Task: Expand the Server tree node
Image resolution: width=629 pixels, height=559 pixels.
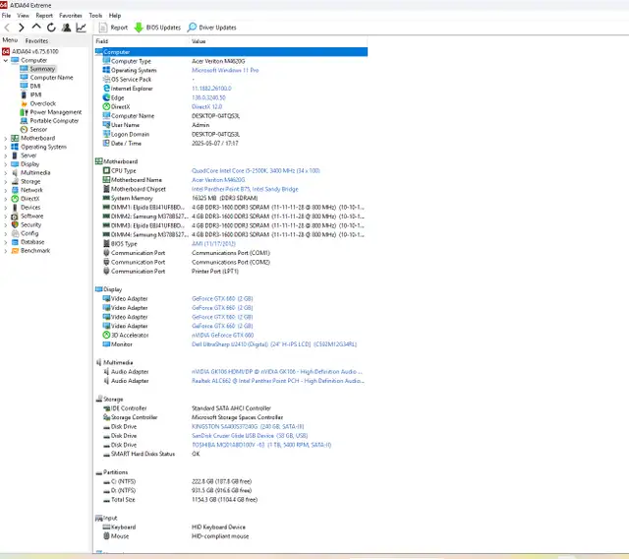Action: (x=6, y=155)
